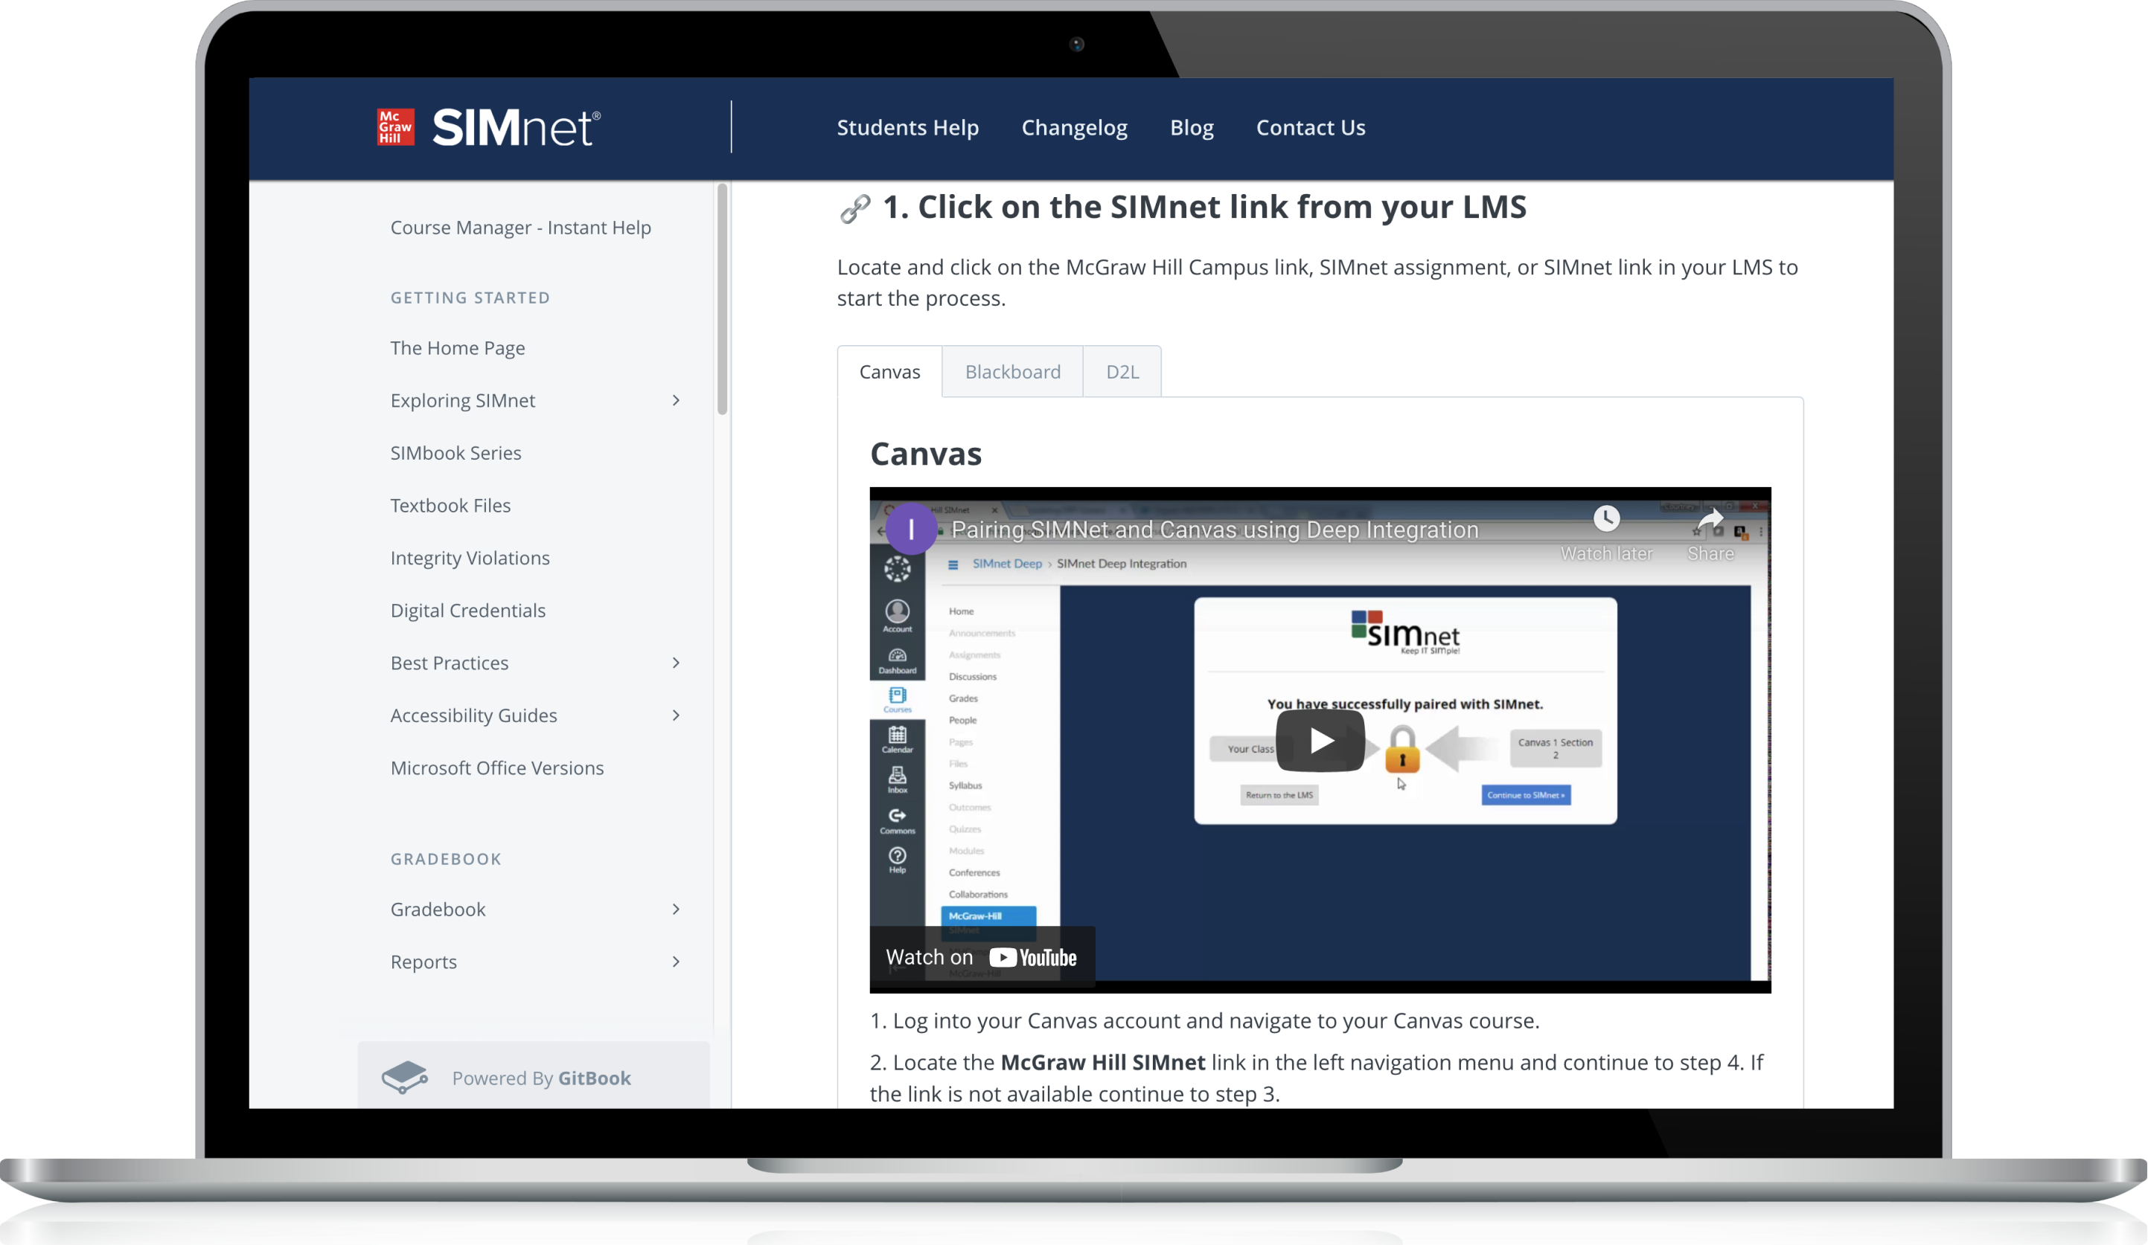This screenshot has width=2148, height=1245.
Task: Play the Canvas pairing YouTube video
Action: click(1320, 741)
